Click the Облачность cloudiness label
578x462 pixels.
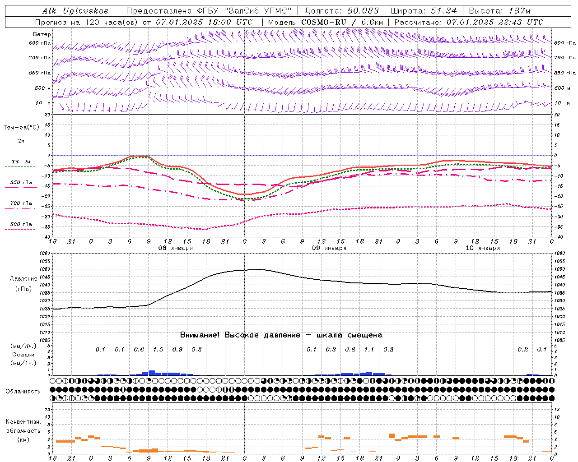(x=23, y=392)
